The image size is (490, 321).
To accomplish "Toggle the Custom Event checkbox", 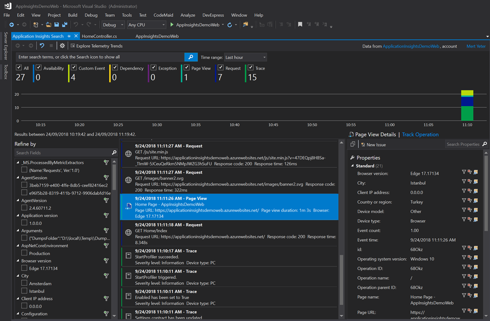I will tap(74, 68).
